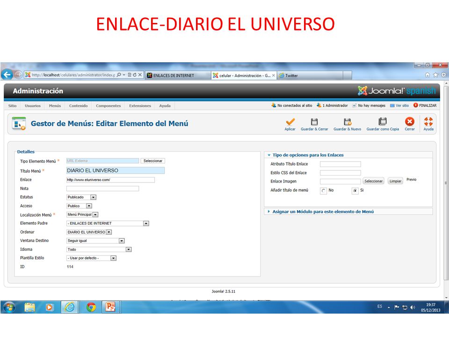Click the Ver sitio link
449x337 pixels.
pos(399,105)
